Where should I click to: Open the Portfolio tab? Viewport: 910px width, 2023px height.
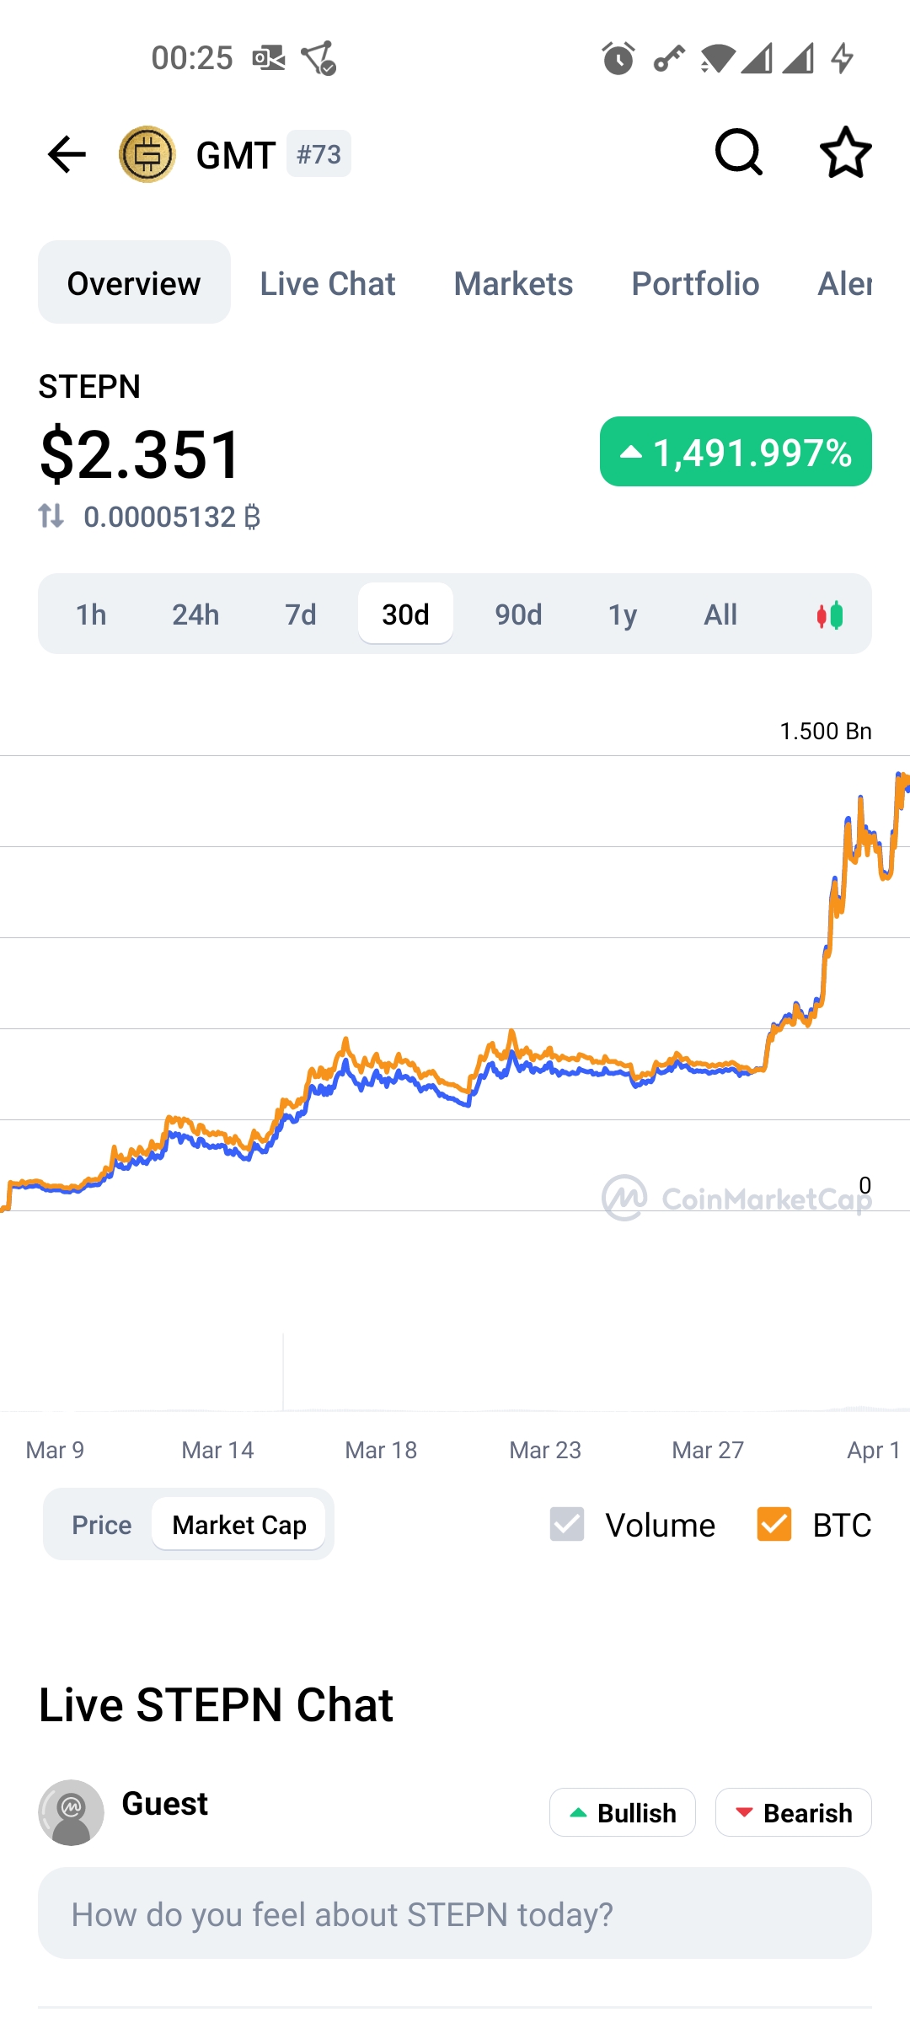click(695, 284)
